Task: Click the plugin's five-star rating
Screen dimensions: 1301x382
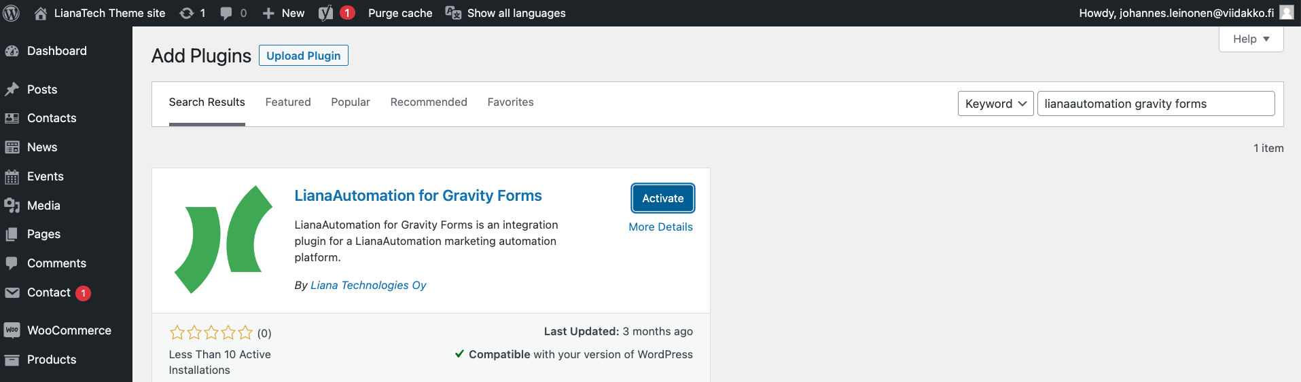Action: click(211, 332)
